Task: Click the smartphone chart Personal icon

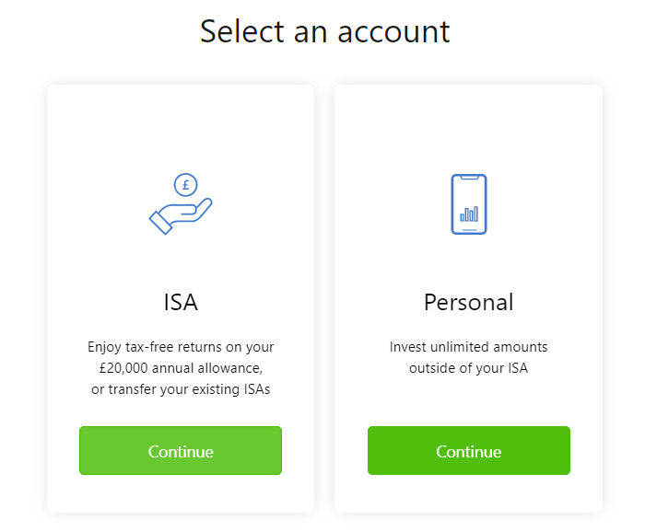Action: click(x=469, y=203)
